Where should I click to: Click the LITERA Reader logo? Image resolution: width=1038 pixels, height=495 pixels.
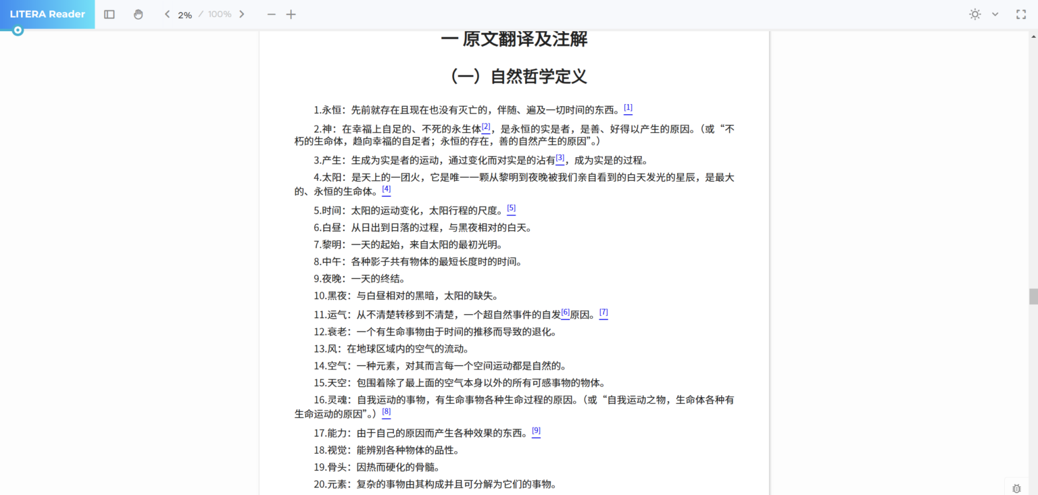click(47, 14)
